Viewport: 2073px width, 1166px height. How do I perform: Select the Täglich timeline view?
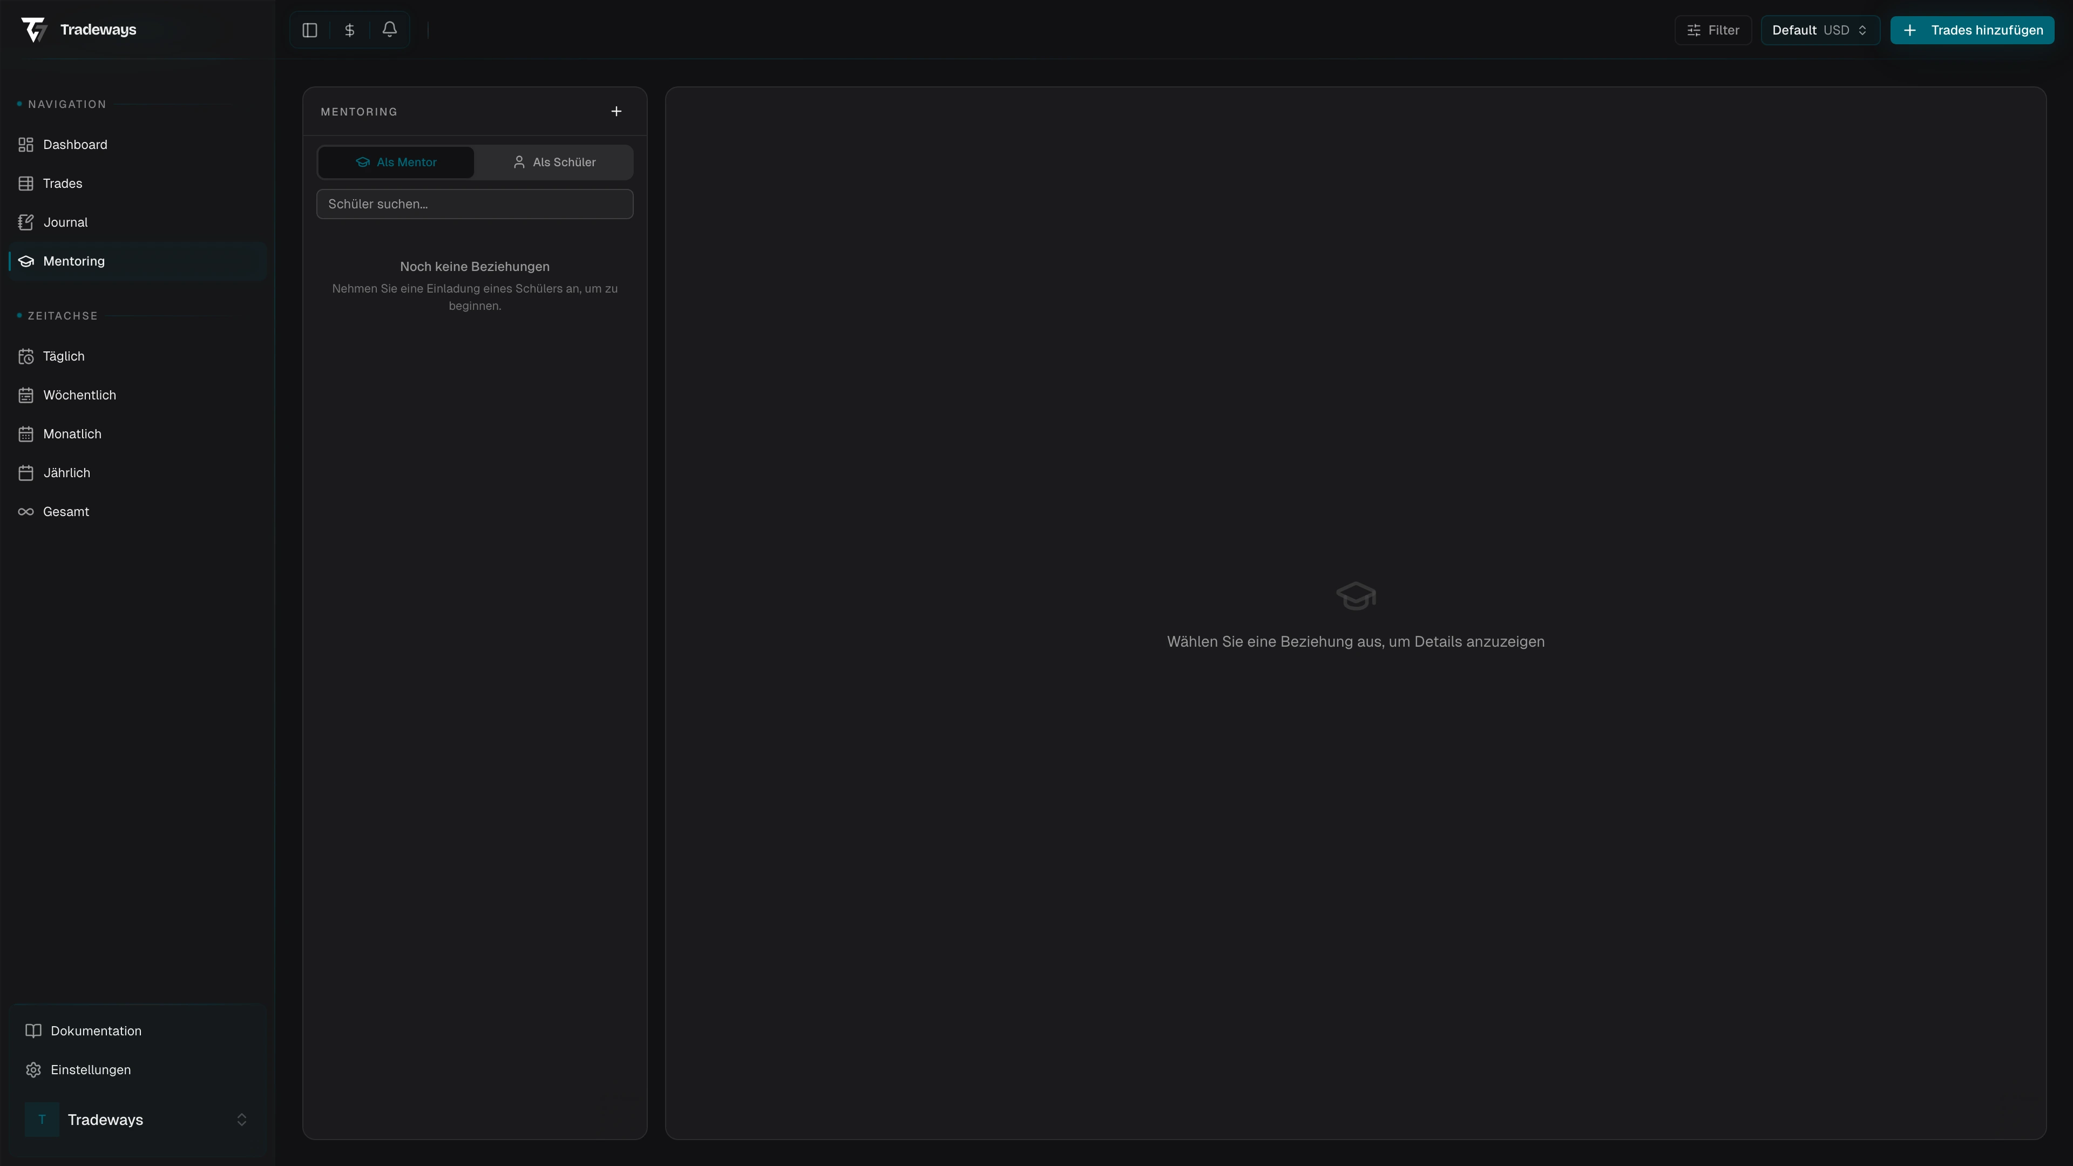tap(63, 356)
